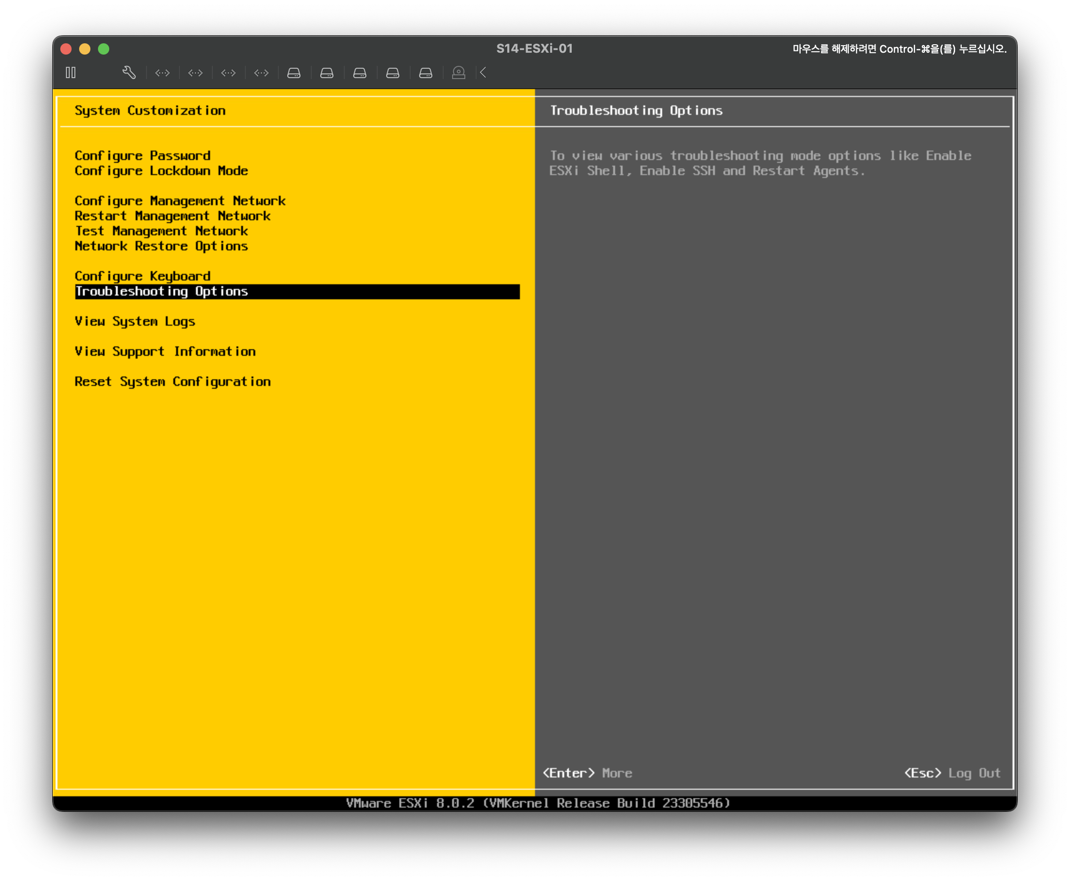
Task: Click the first hard disk icon
Action: pos(293,73)
